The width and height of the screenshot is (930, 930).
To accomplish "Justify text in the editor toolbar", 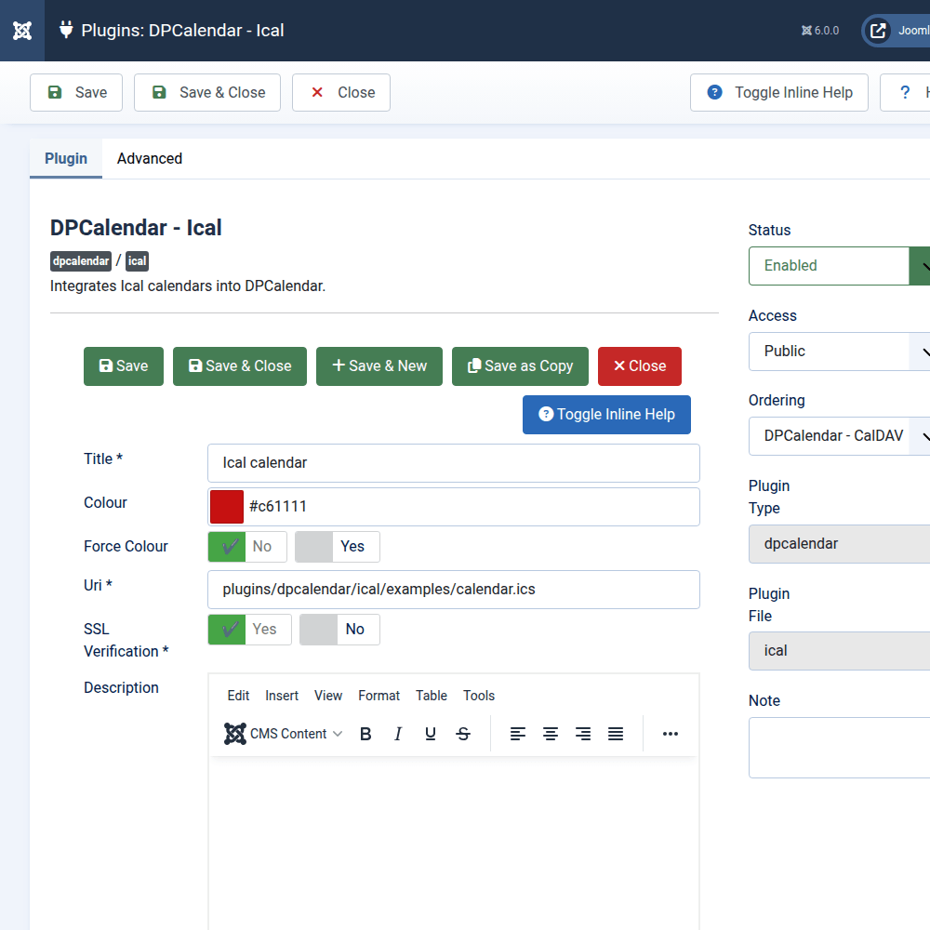I will [616, 734].
